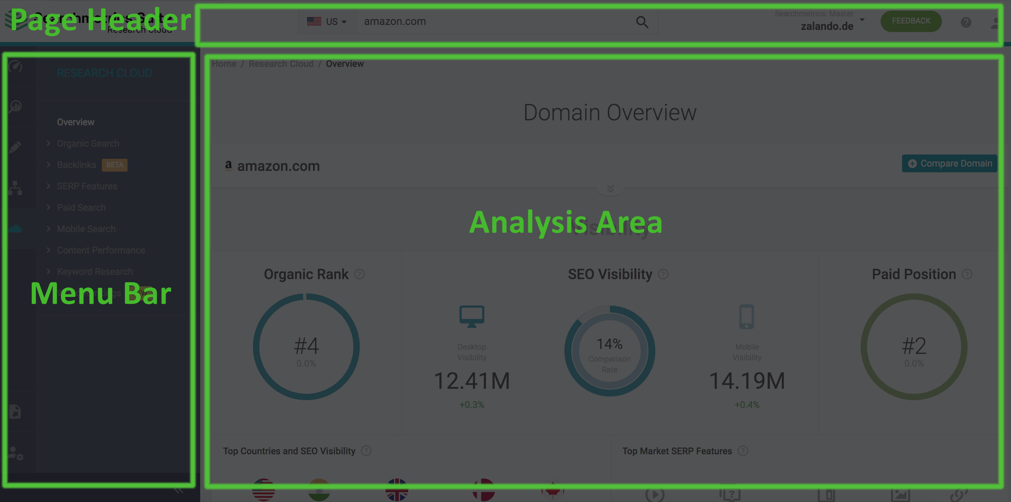Click the Organic Rank #4 progress ring

coord(306,347)
